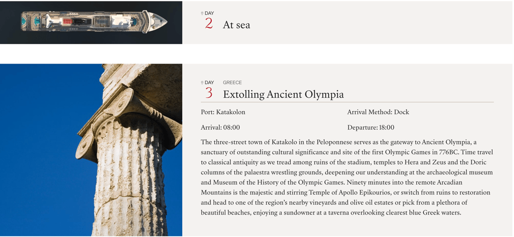The width and height of the screenshot is (514, 237).
Task: Click the "Arrival Method: Dock" detail
Action: coord(378,112)
